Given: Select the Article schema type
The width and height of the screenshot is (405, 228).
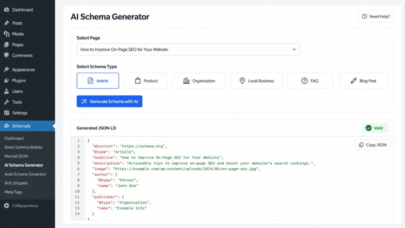Looking at the screenshot, I should 98,81.
